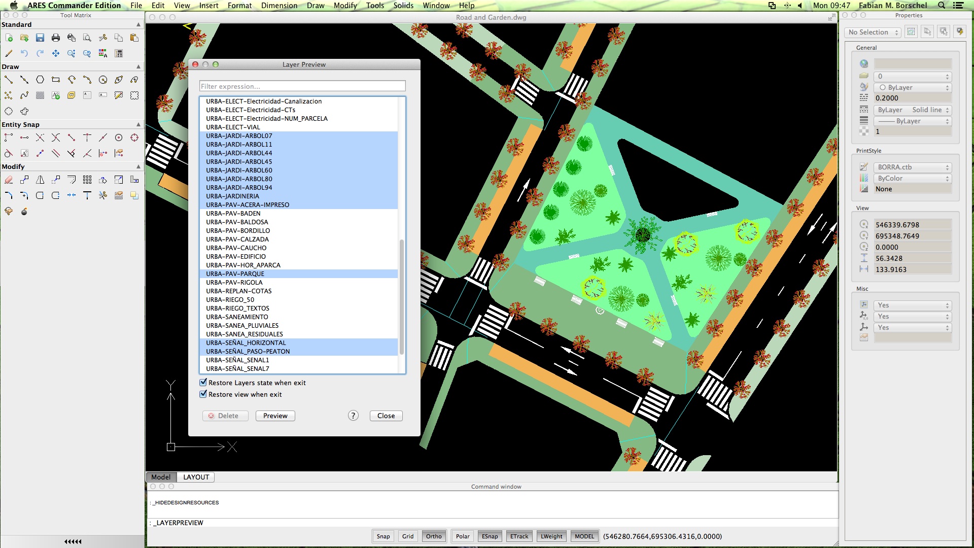Click the Close button in Layer Preview
Screen dimensions: 974x548
click(386, 416)
